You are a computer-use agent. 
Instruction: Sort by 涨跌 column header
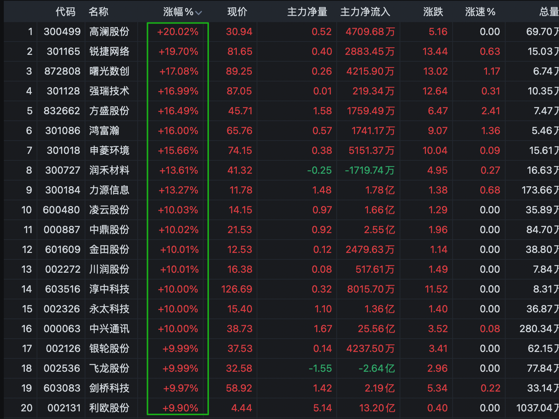tap(433, 12)
